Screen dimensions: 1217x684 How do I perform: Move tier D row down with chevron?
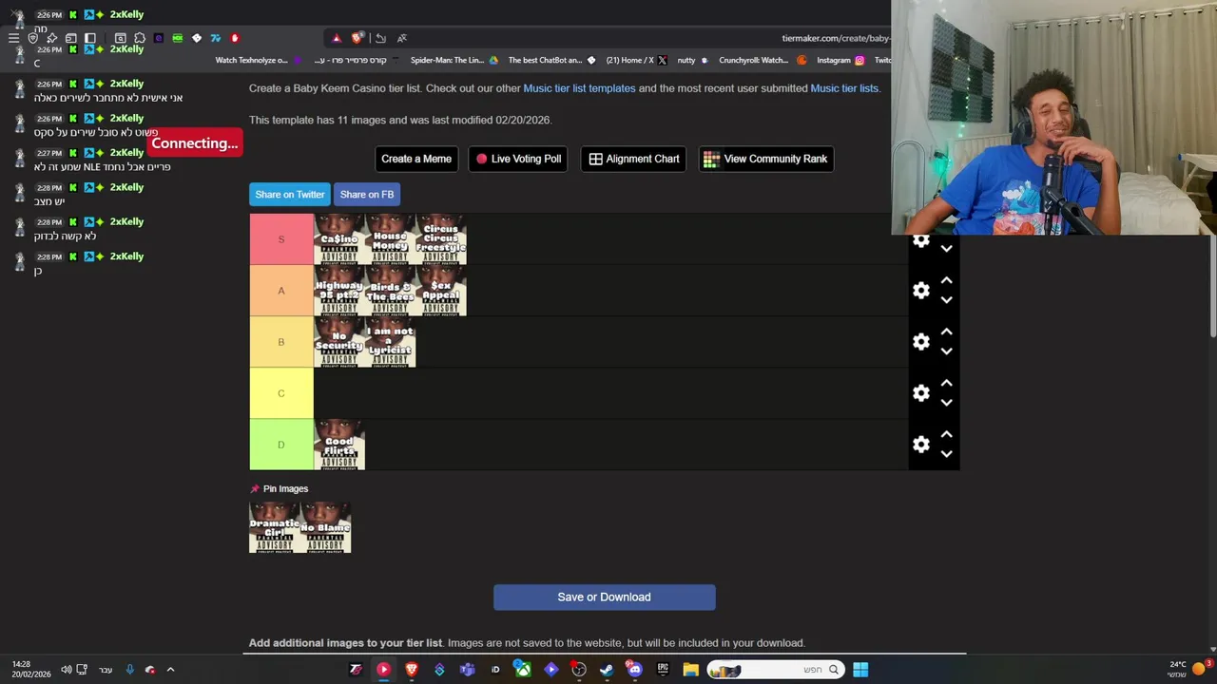click(x=946, y=454)
